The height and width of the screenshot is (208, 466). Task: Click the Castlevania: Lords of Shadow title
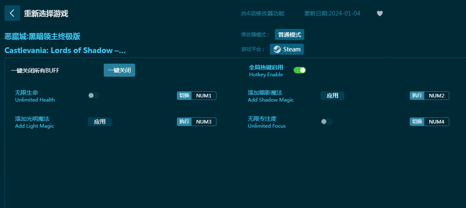65,50
